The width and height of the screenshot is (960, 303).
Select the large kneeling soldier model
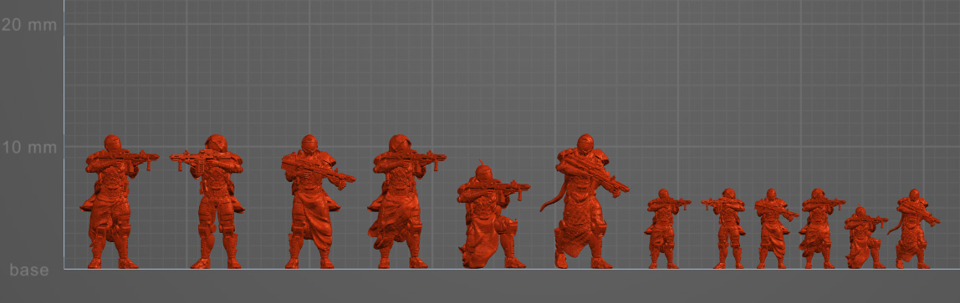click(x=493, y=215)
